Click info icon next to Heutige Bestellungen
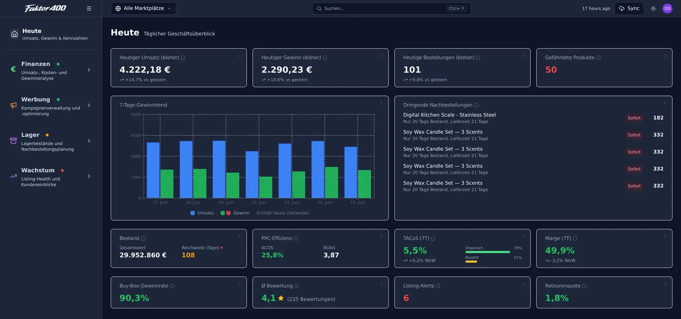681x319 pixels. (x=478, y=58)
